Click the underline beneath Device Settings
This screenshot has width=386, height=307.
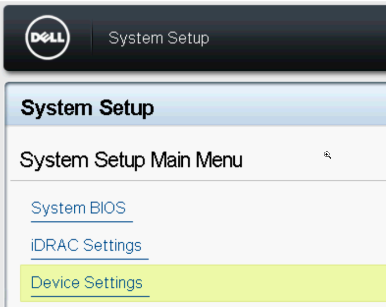[x=90, y=296]
